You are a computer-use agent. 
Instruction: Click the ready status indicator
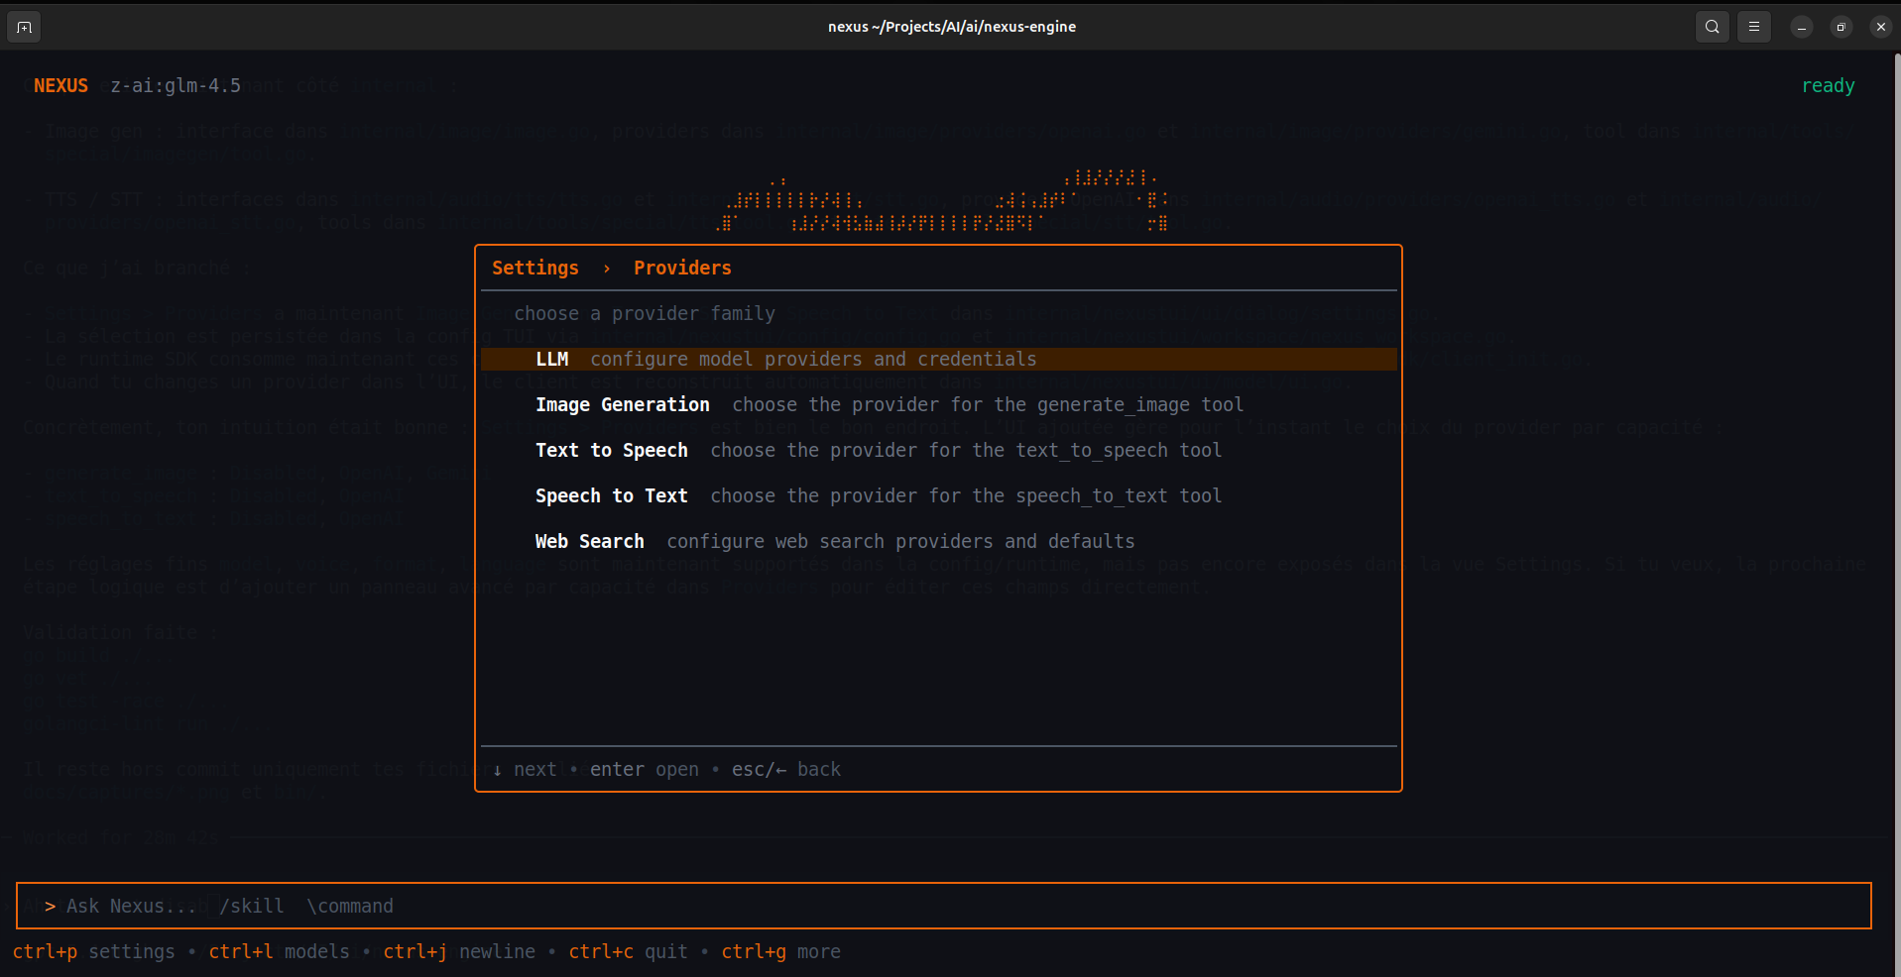pyautogui.click(x=1828, y=85)
